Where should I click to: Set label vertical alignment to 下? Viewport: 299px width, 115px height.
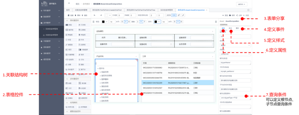pyautogui.click(x=144, y=22)
